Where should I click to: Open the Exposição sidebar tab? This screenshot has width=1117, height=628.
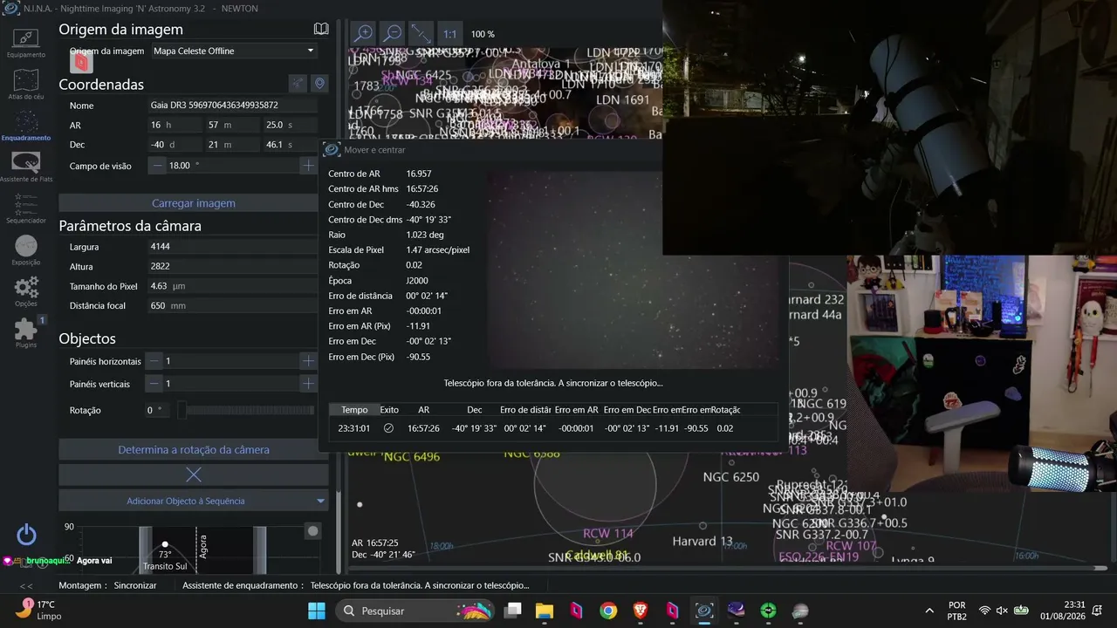tap(26, 249)
